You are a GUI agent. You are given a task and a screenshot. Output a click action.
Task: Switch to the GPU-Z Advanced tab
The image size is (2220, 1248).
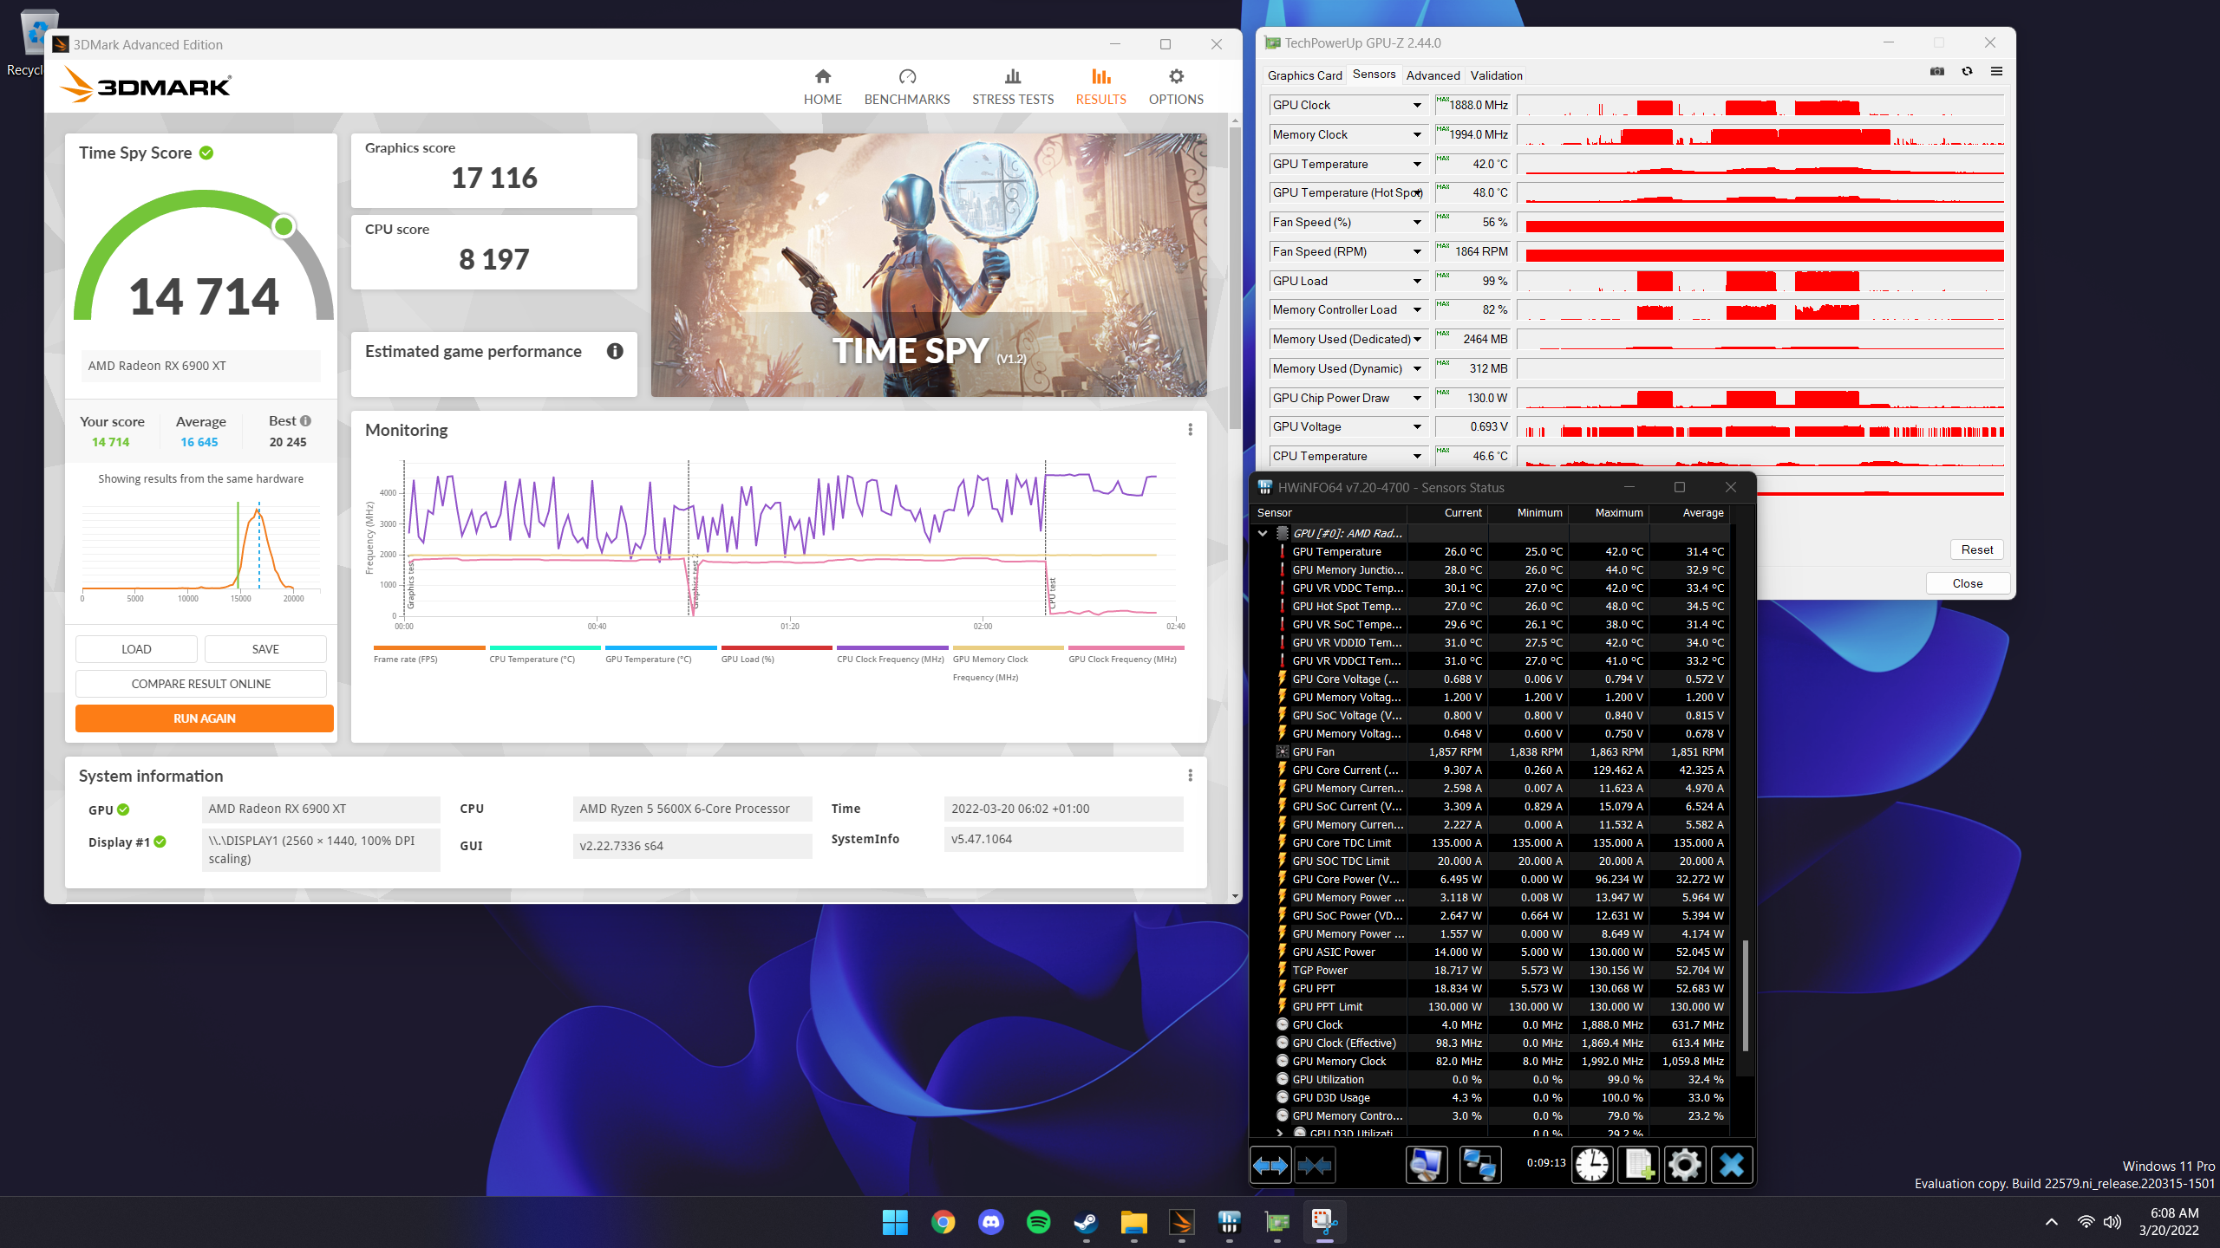tap(1433, 75)
